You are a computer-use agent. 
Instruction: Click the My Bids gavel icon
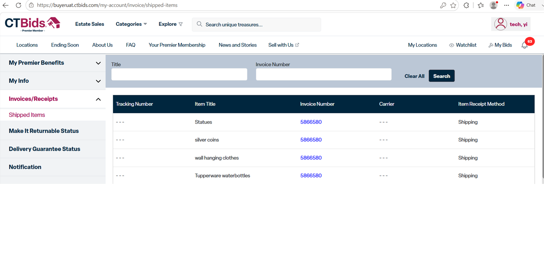click(x=491, y=45)
